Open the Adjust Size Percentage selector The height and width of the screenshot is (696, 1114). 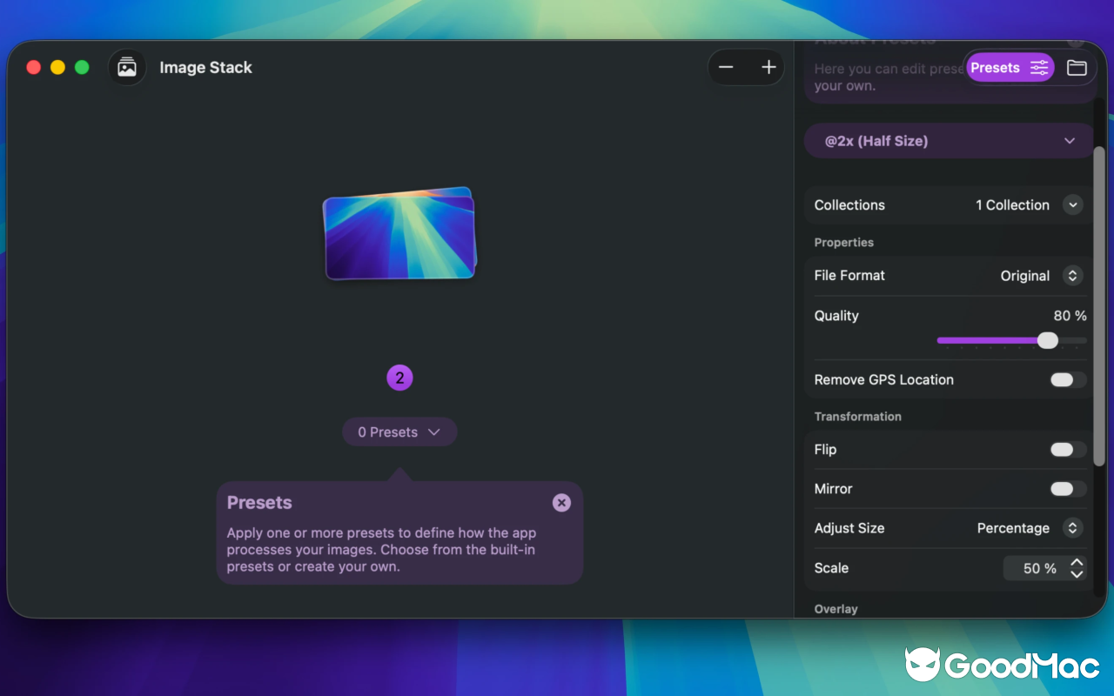1073,528
